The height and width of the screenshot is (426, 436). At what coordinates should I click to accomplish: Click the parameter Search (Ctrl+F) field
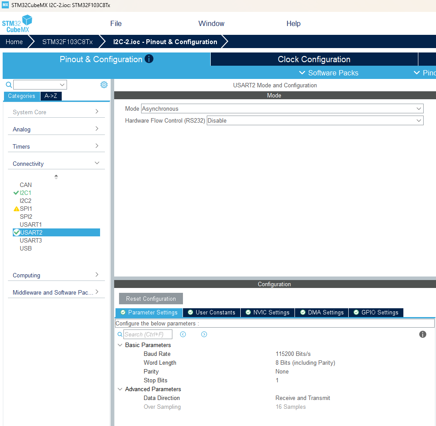(x=148, y=334)
